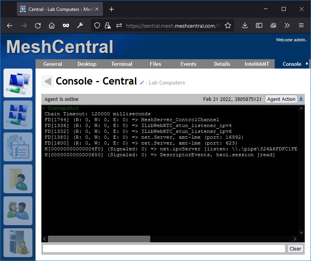Image resolution: width=311 pixels, height=261 pixels.
Task: Click the 'Agent is online' status text
Action: (61, 99)
